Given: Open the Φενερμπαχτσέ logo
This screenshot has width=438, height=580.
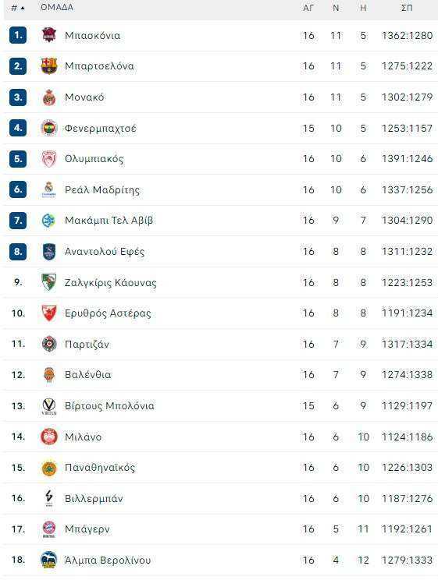Looking at the screenshot, I should pyautogui.click(x=49, y=128).
